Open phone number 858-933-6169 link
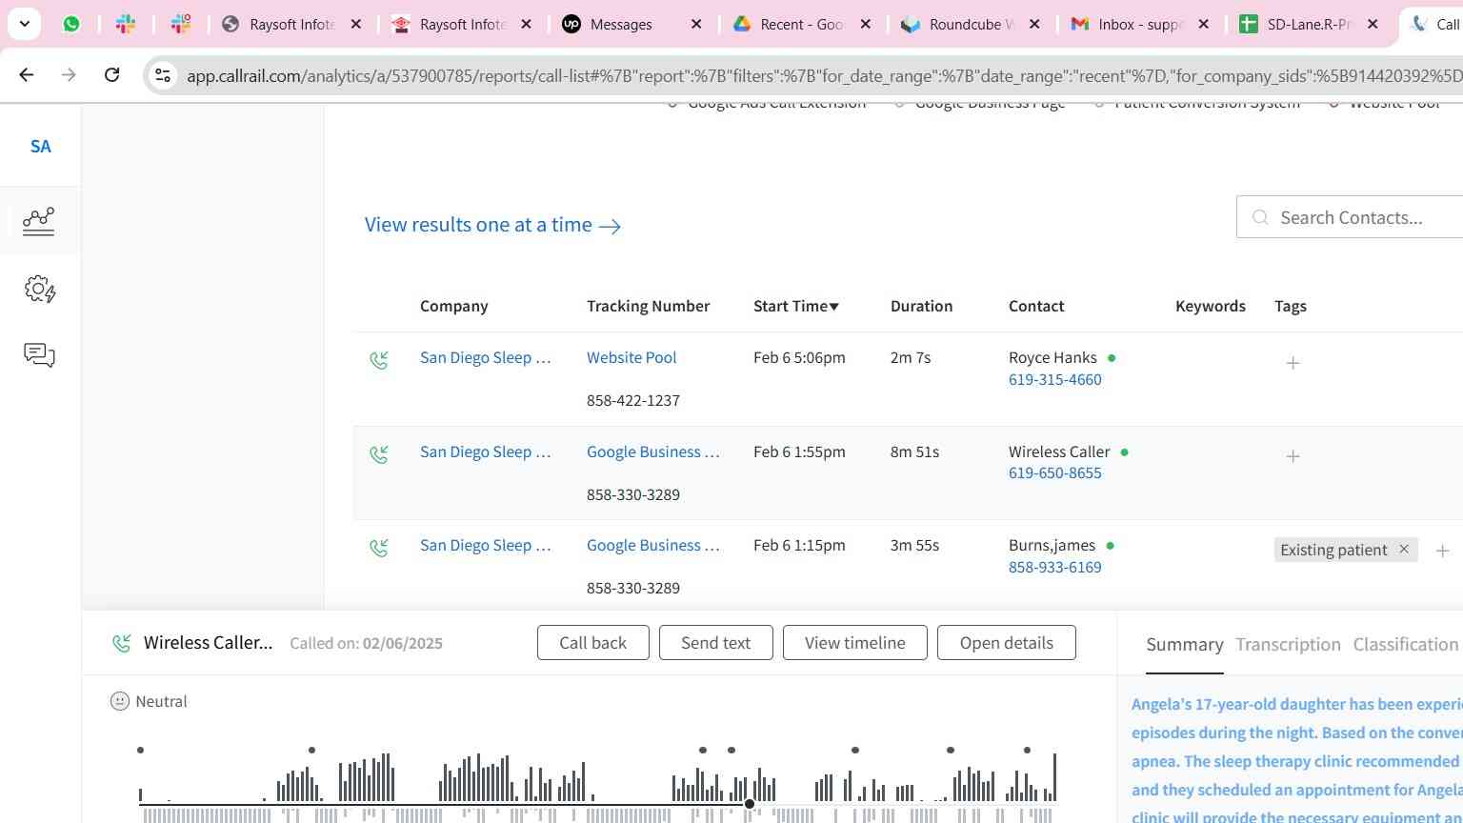This screenshot has height=823, width=1463. coord(1055,568)
